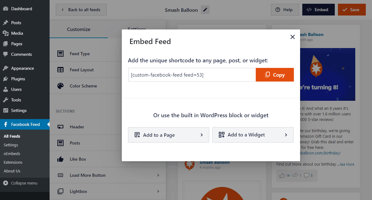
Task: Go back to all feeds
Action: [81, 10]
